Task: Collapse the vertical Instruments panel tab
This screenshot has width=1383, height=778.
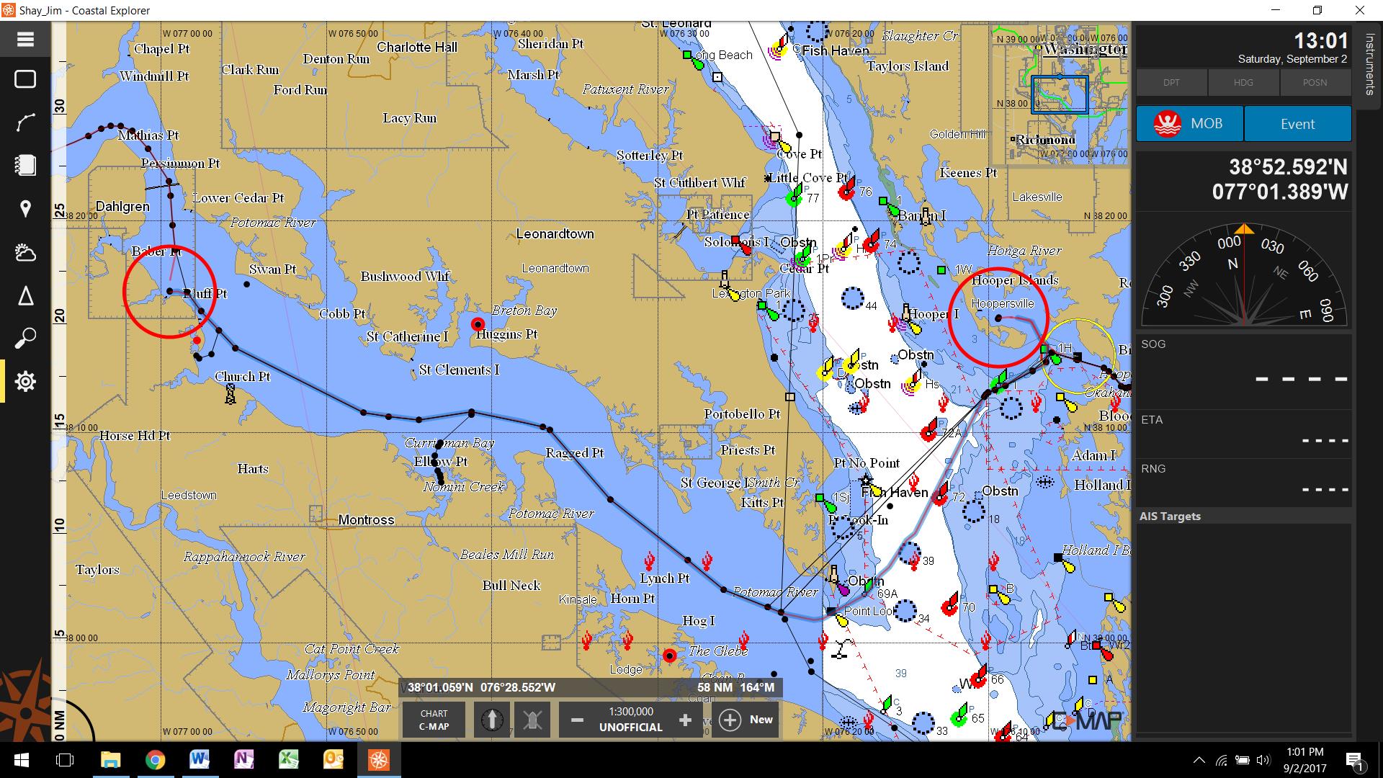Action: [1369, 65]
